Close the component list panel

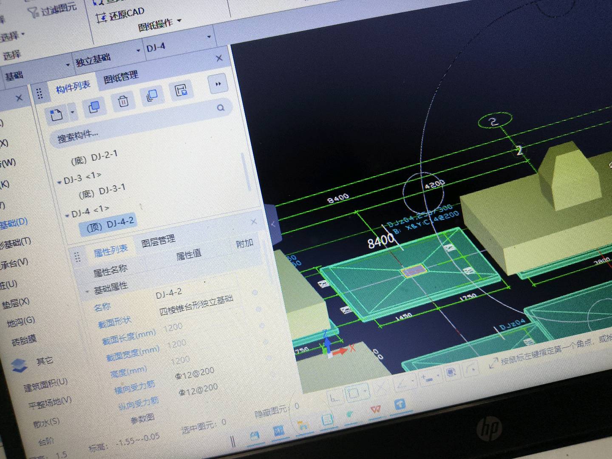[x=219, y=58]
